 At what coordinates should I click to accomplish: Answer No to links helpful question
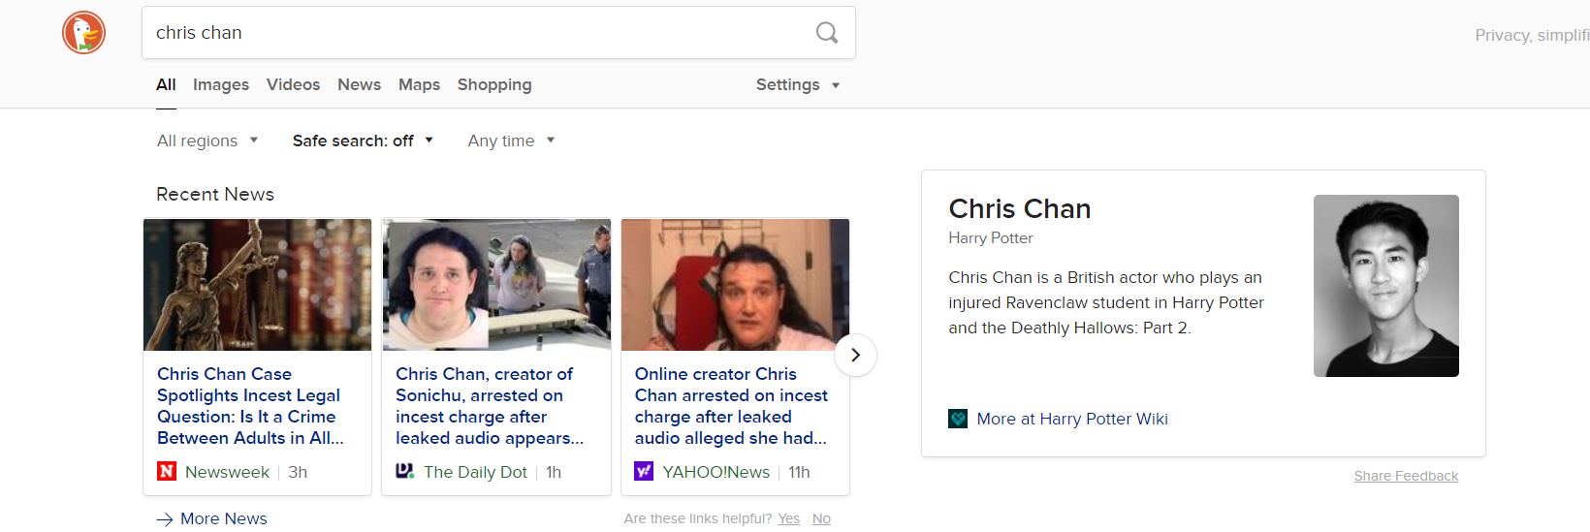click(821, 518)
